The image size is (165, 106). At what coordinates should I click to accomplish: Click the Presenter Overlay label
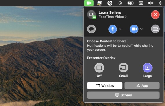(x=101, y=58)
